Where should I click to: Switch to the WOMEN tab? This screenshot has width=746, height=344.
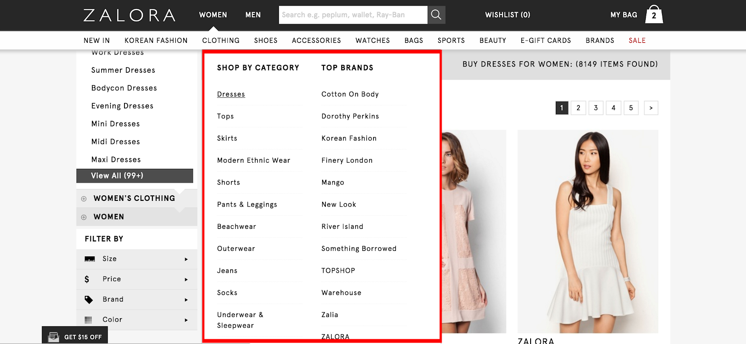(213, 15)
